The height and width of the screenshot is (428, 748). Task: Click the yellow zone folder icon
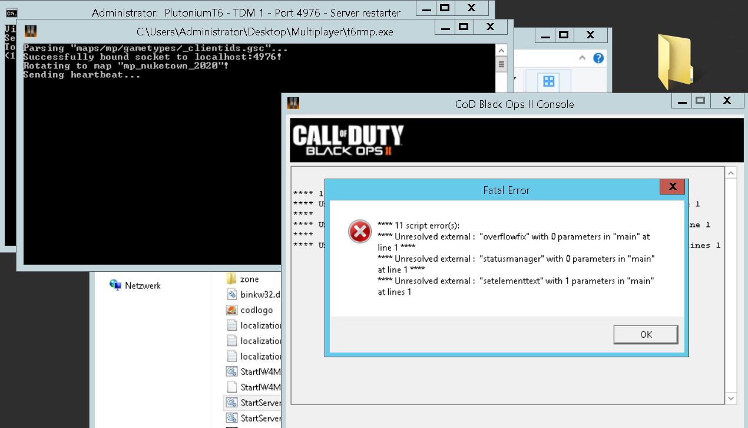(x=231, y=279)
